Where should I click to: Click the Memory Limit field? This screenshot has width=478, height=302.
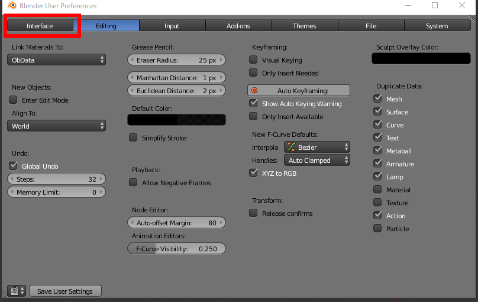56,192
